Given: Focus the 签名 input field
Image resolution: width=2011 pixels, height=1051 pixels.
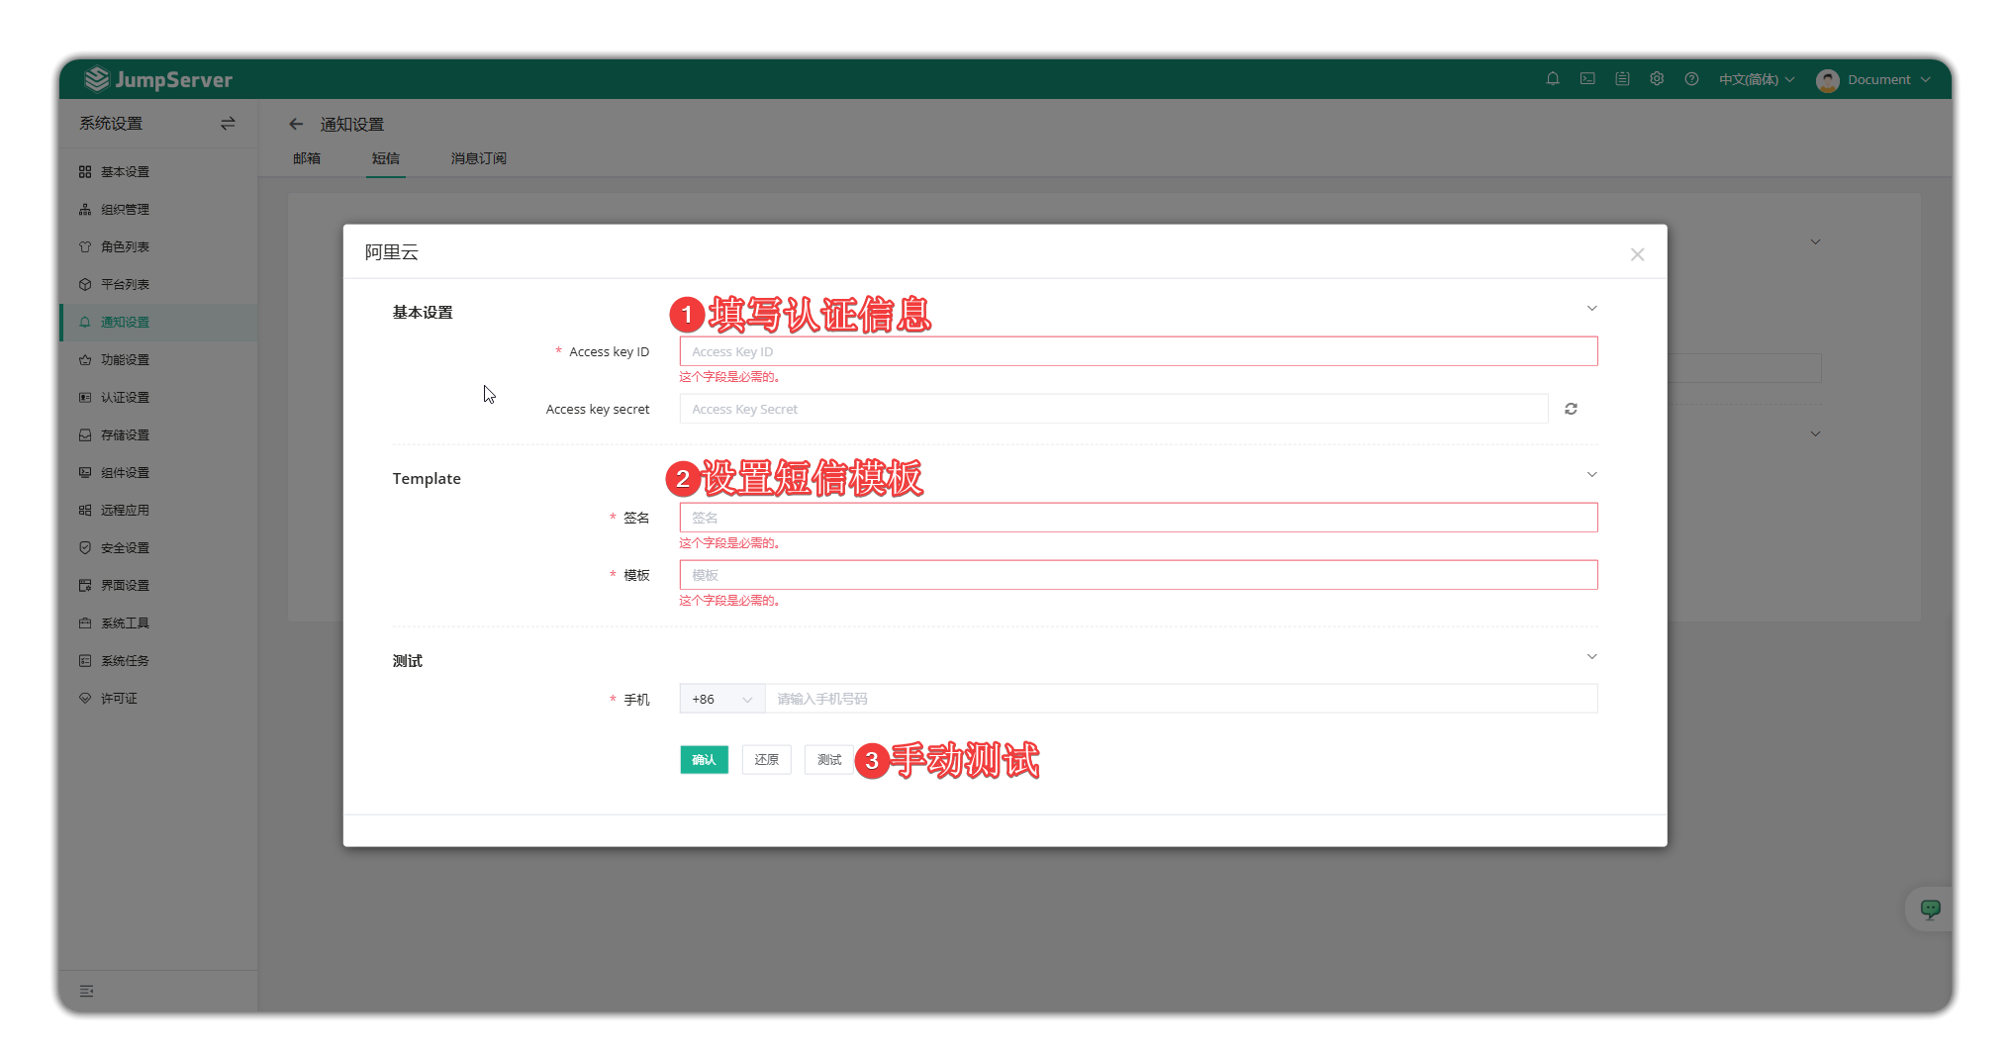Looking at the screenshot, I should (x=1138, y=518).
